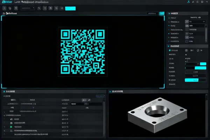This screenshot has width=210, height=140.
Task: Collapse the tree row with the minus marker
Action: 5,131
